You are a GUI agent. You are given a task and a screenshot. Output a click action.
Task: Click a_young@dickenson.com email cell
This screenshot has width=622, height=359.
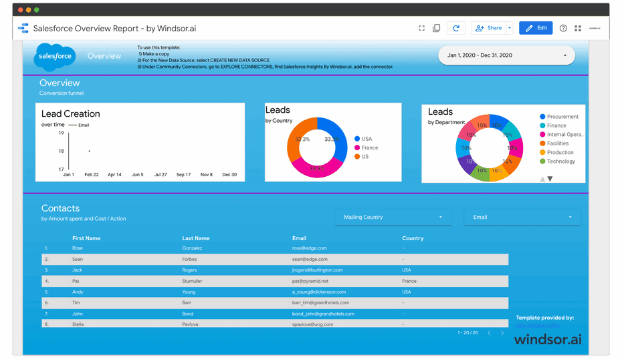pos(319,292)
